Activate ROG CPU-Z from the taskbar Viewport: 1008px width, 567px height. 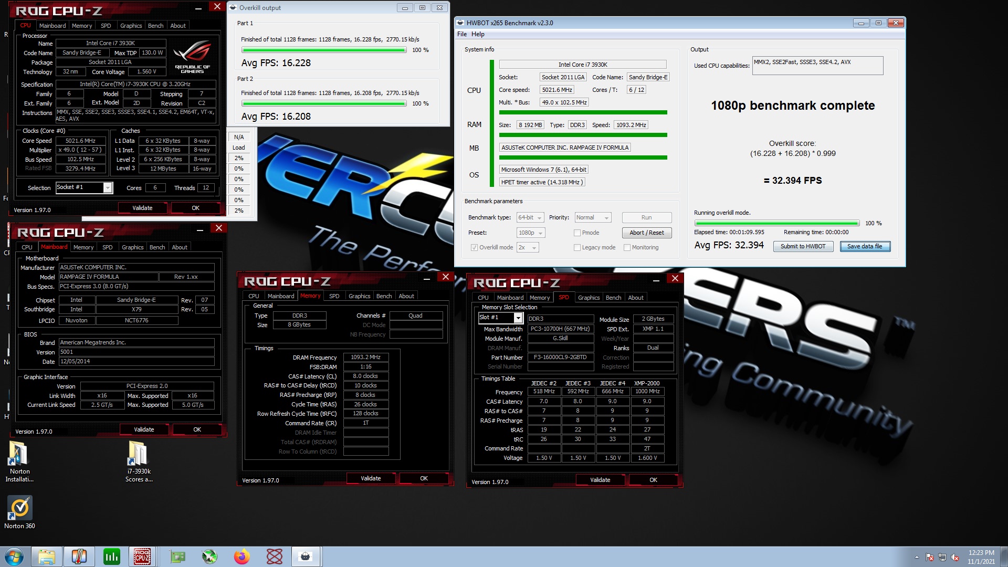(x=142, y=556)
